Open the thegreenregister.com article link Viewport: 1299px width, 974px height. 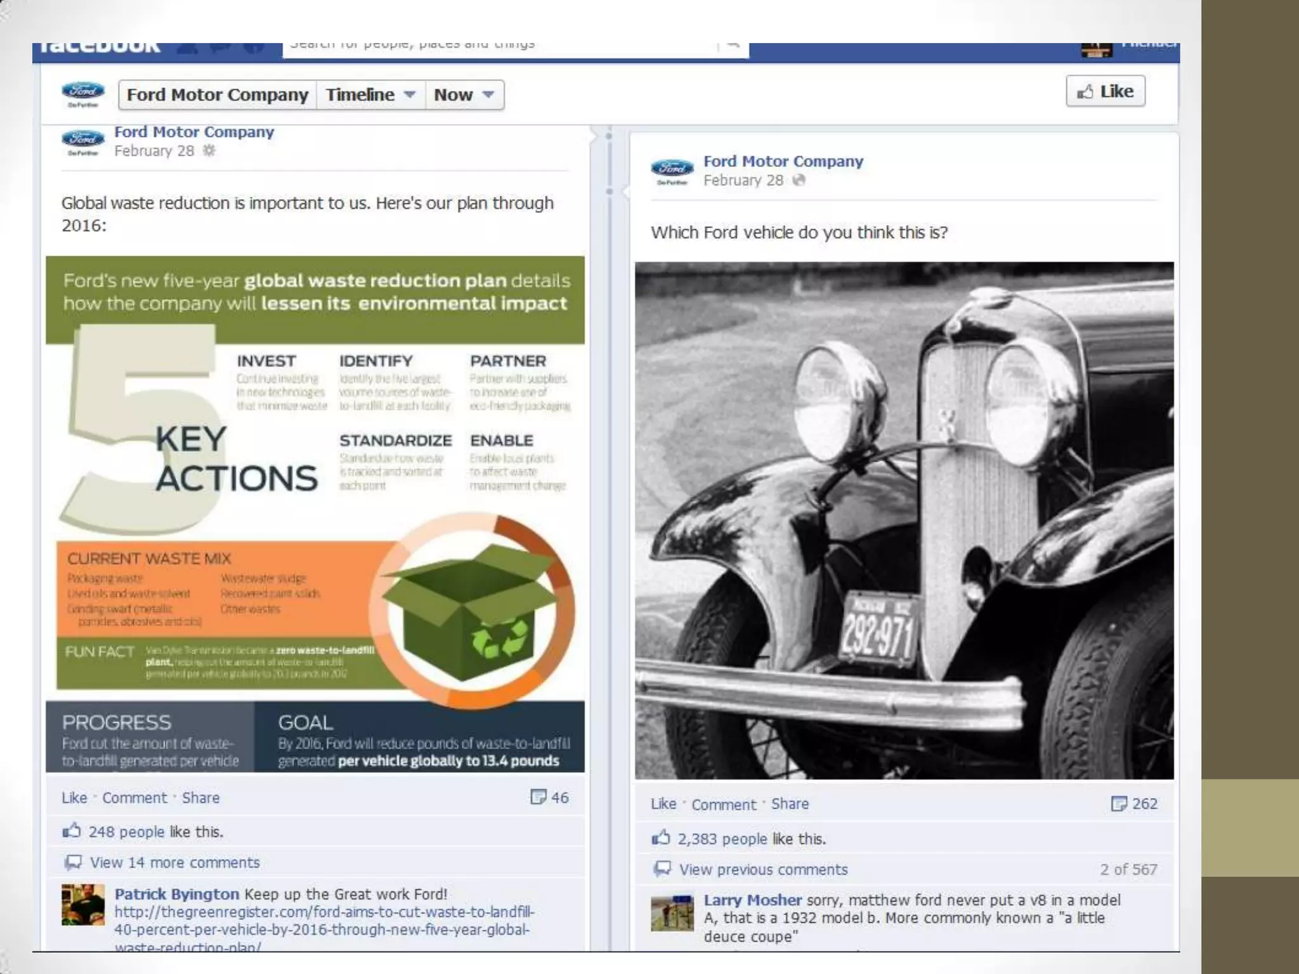324,930
